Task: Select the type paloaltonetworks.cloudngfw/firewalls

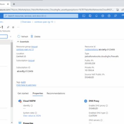Action: [102, 56]
